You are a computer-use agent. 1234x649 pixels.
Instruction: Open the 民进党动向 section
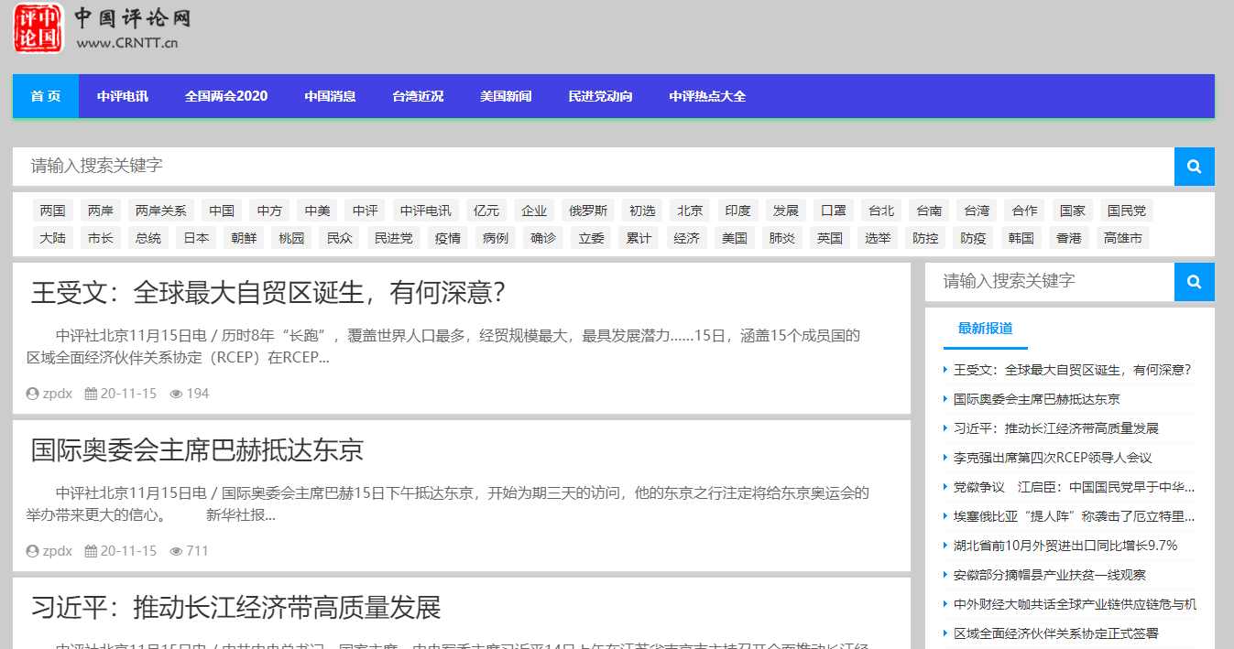[x=600, y=95]
